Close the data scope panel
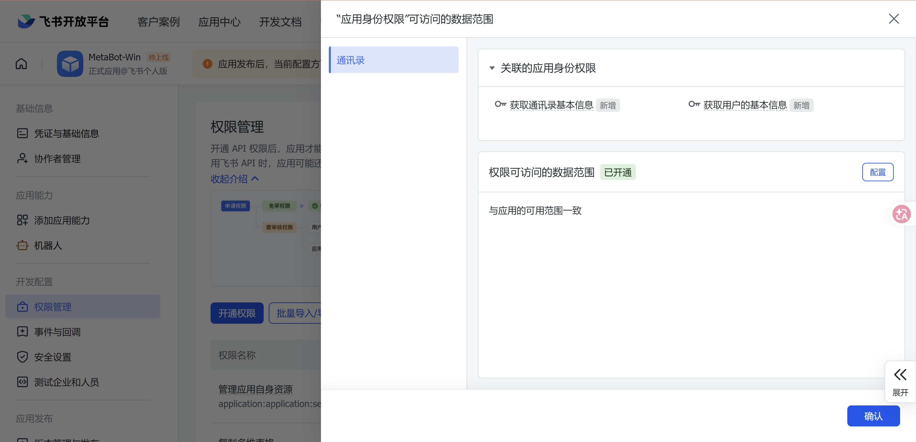Screen dimensions: 916x442 [x=894, y=19]
